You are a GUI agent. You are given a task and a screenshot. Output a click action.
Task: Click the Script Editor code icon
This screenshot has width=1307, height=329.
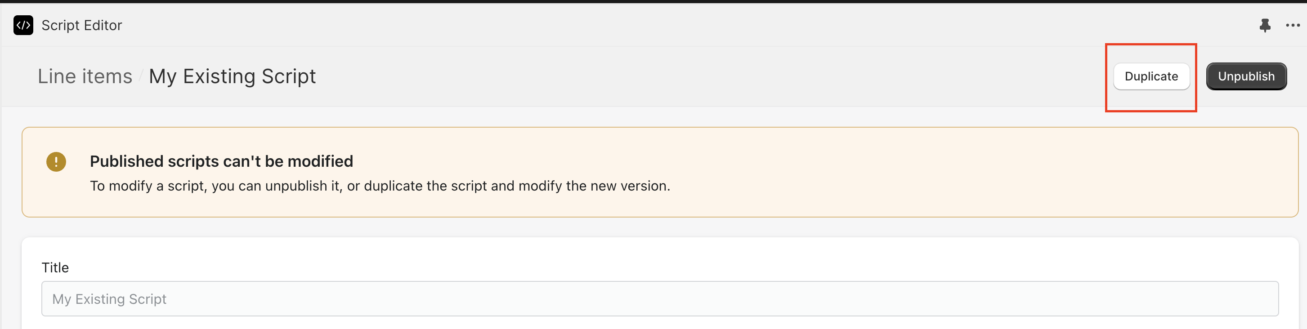(x=23, y=25)
